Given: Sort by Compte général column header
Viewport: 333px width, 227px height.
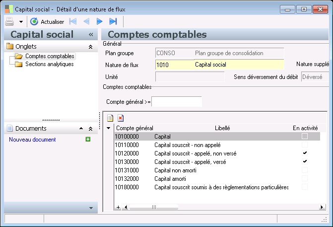Looking at the screenshot, I should coord(134,128).
